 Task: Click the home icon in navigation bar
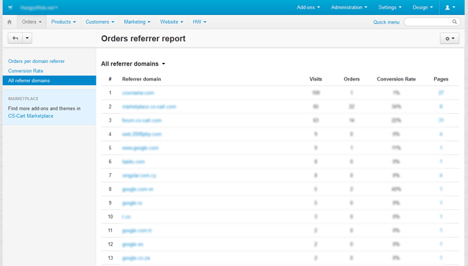pos(9,22)
